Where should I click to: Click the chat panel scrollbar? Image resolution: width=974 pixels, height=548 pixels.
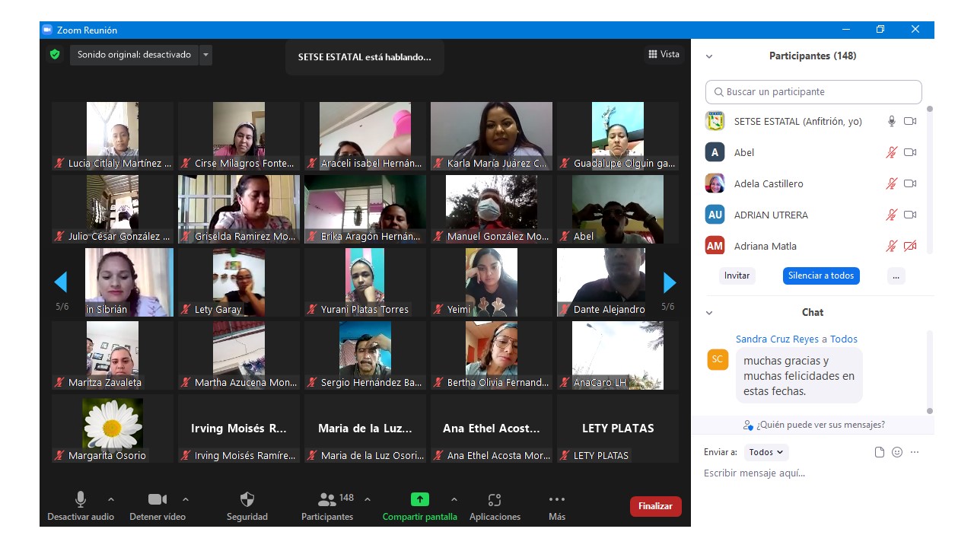(x=929, y=372)
